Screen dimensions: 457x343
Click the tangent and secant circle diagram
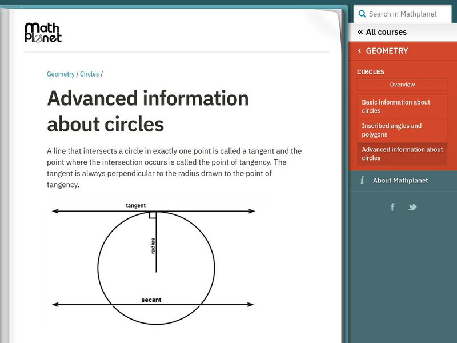[153, 263]
